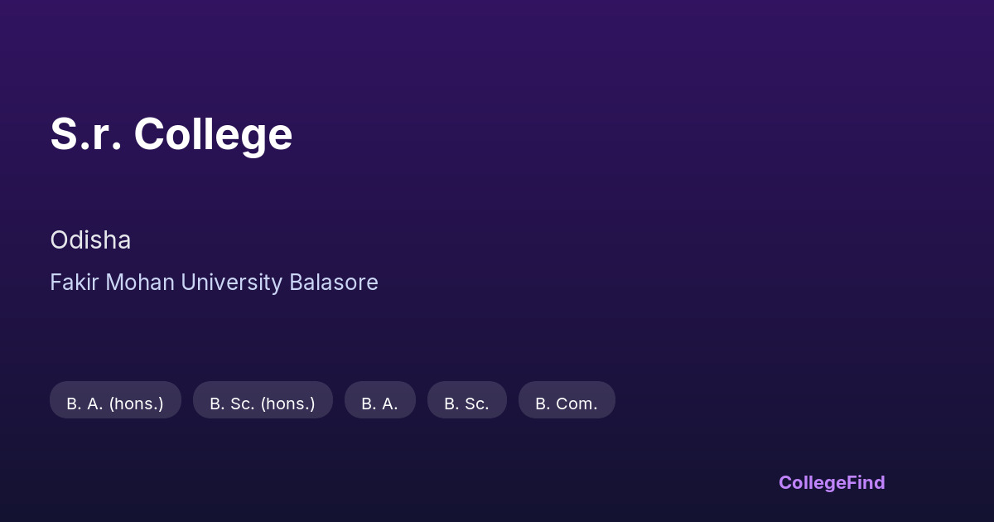Pick the plain B. A. course chip

click(x=379, y=404)
